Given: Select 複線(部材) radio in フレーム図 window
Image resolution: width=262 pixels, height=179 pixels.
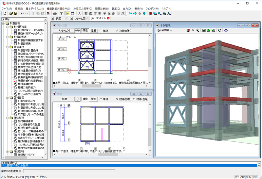Looking at the screenshot, I should click(x=117, y=31).
